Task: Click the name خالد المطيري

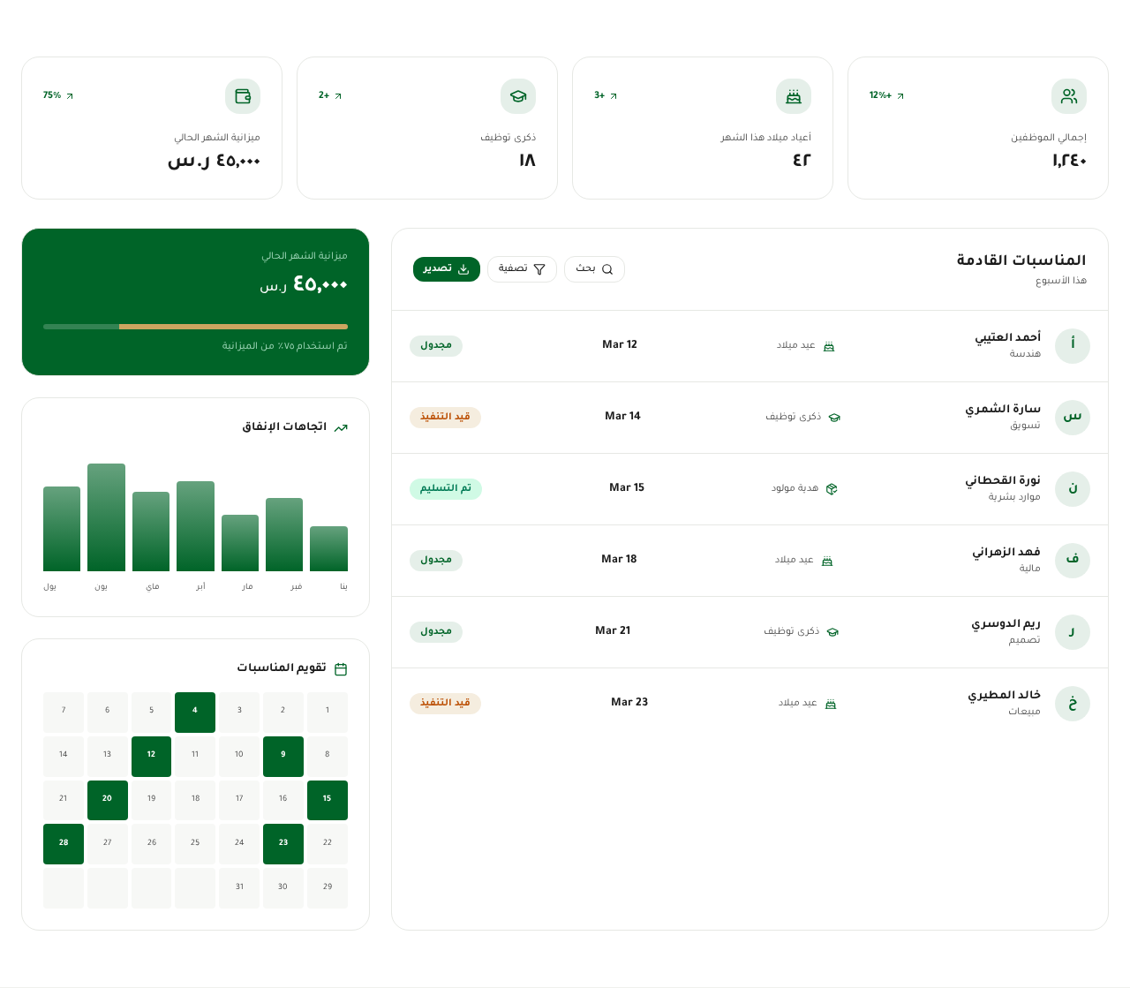Action: click(1005, 695)
